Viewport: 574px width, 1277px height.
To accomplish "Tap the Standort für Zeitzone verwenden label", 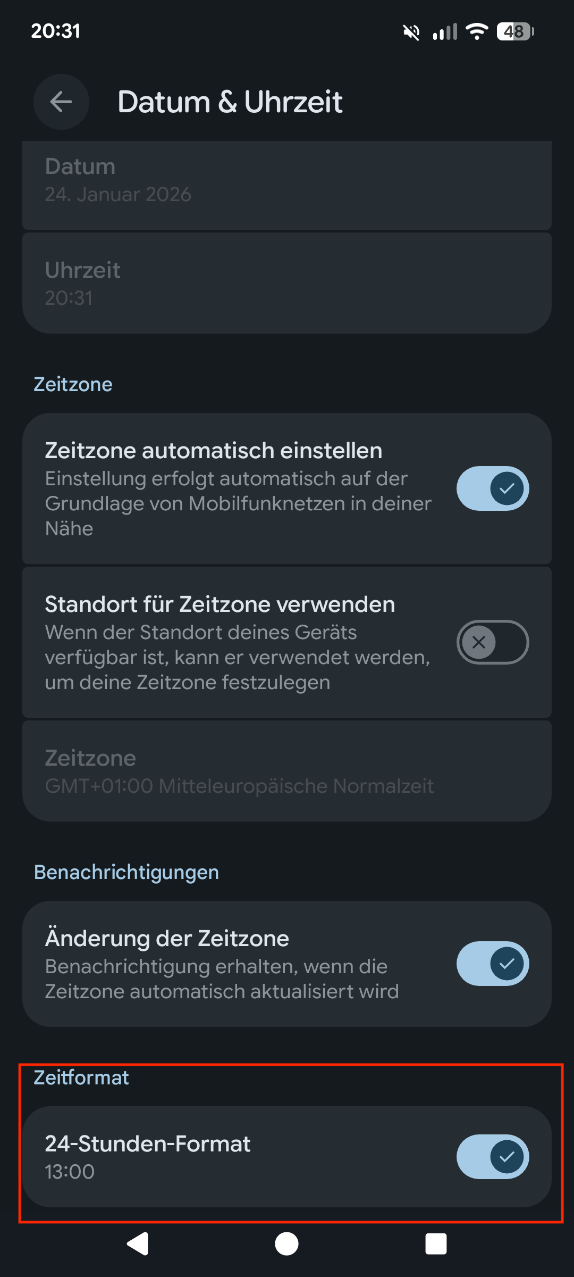I will click(x=220, y=604).
